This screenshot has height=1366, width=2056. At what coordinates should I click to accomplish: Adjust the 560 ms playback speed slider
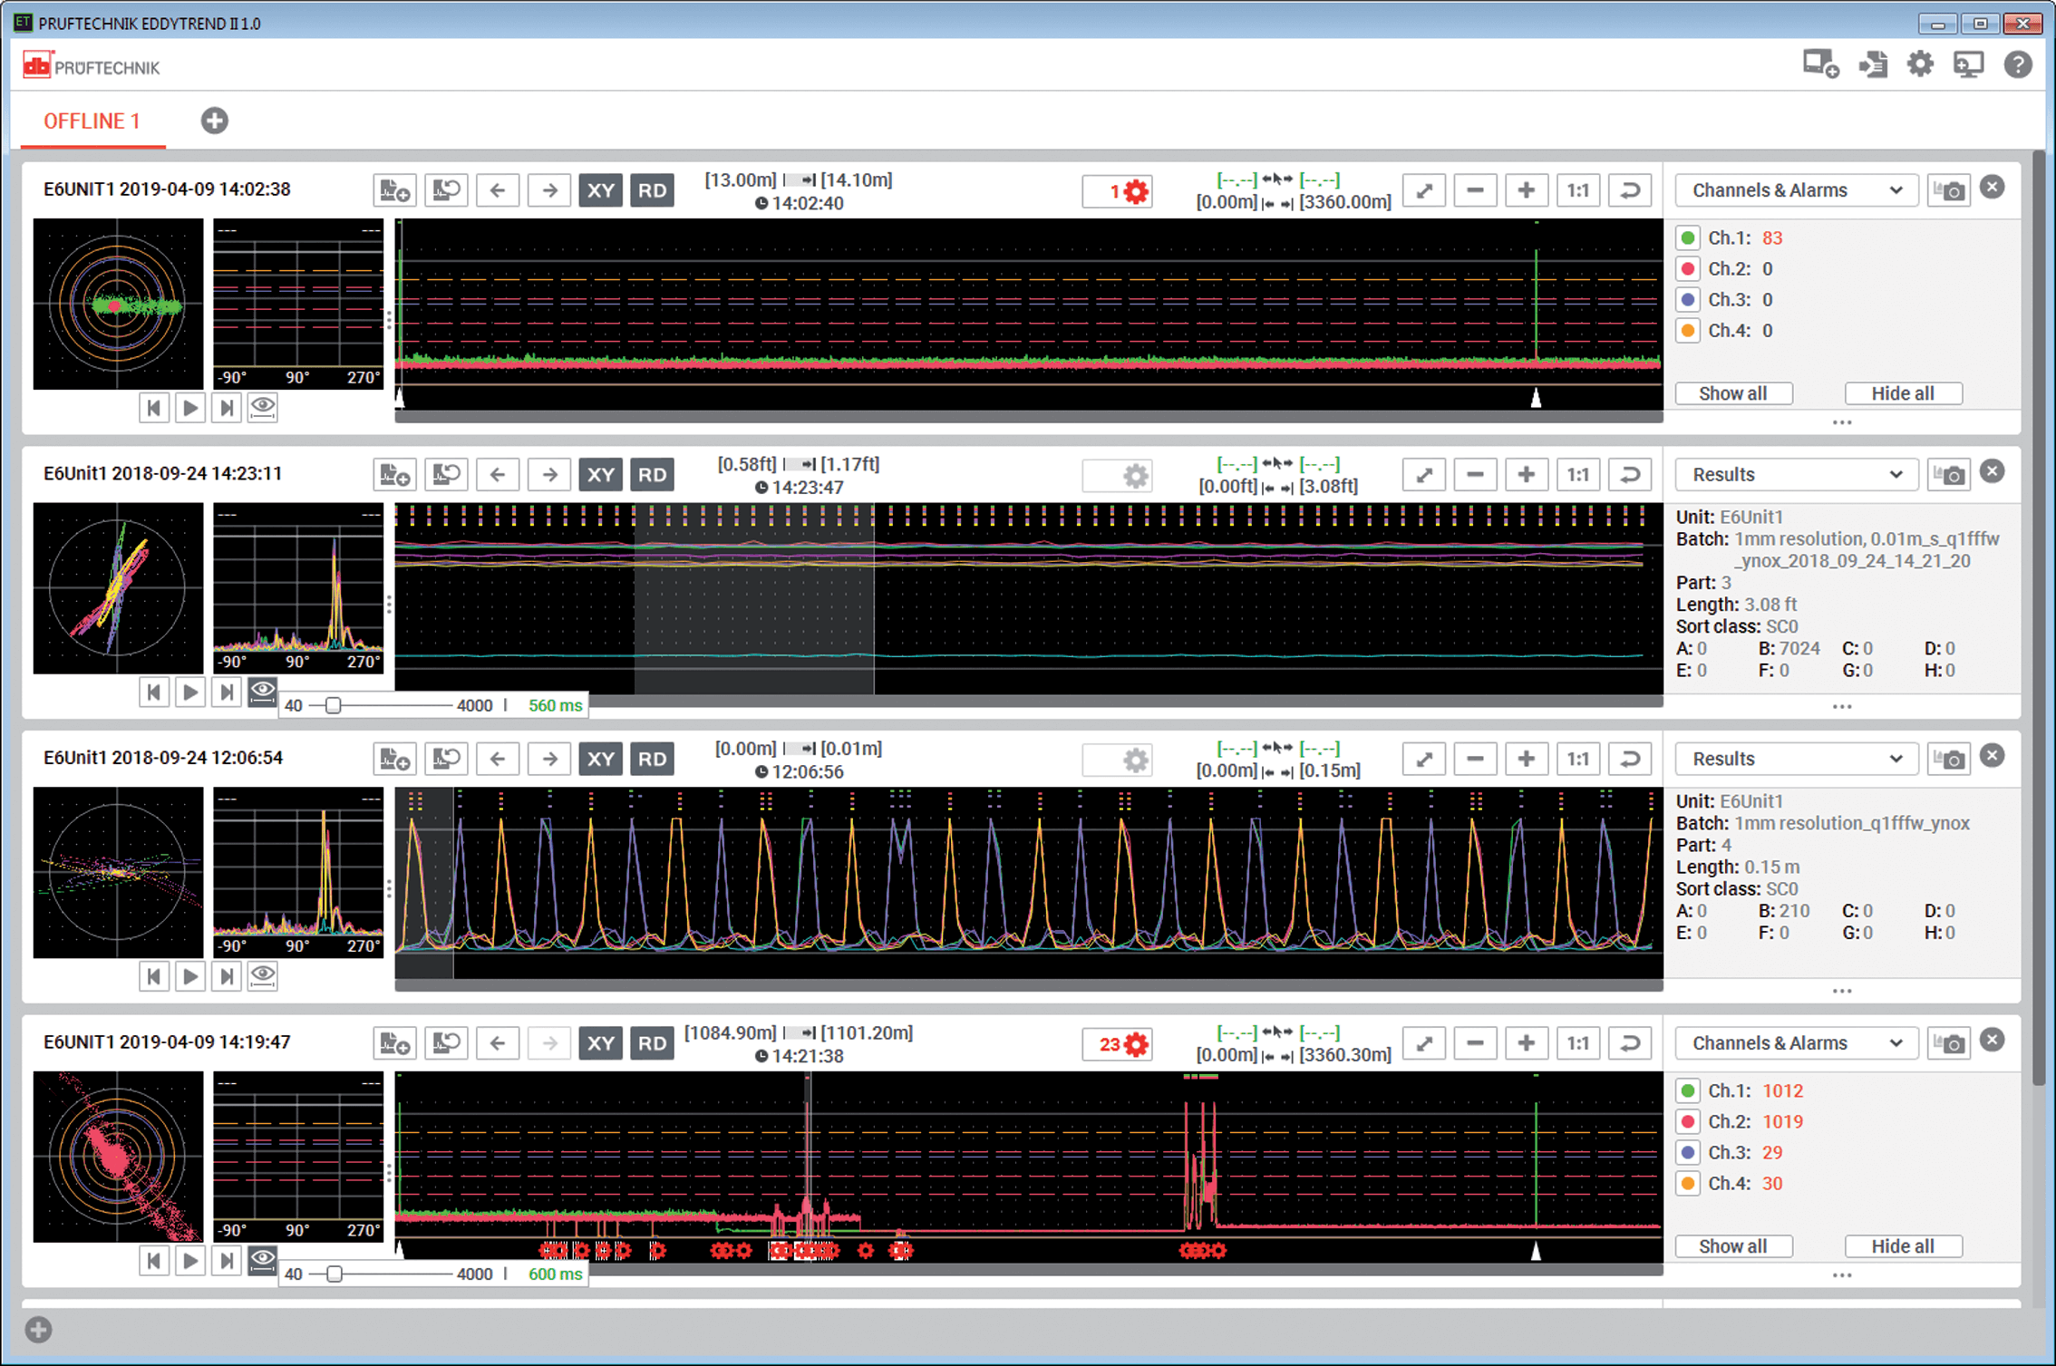click(333, 705)
